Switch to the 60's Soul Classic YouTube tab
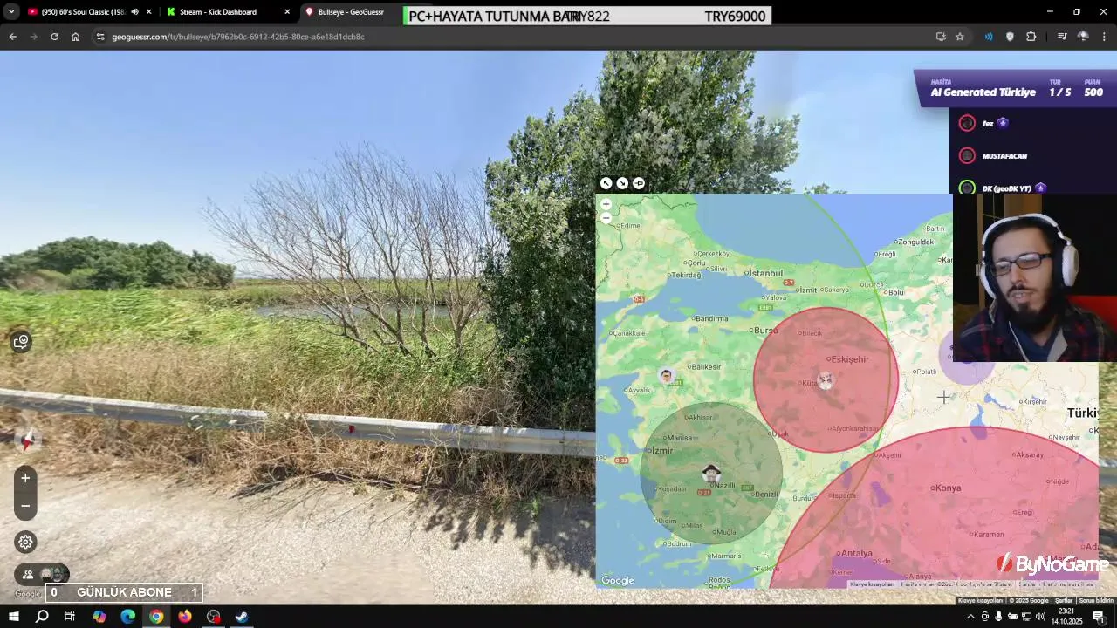This screenshot has height=628, width=1117. coord(83,12)
